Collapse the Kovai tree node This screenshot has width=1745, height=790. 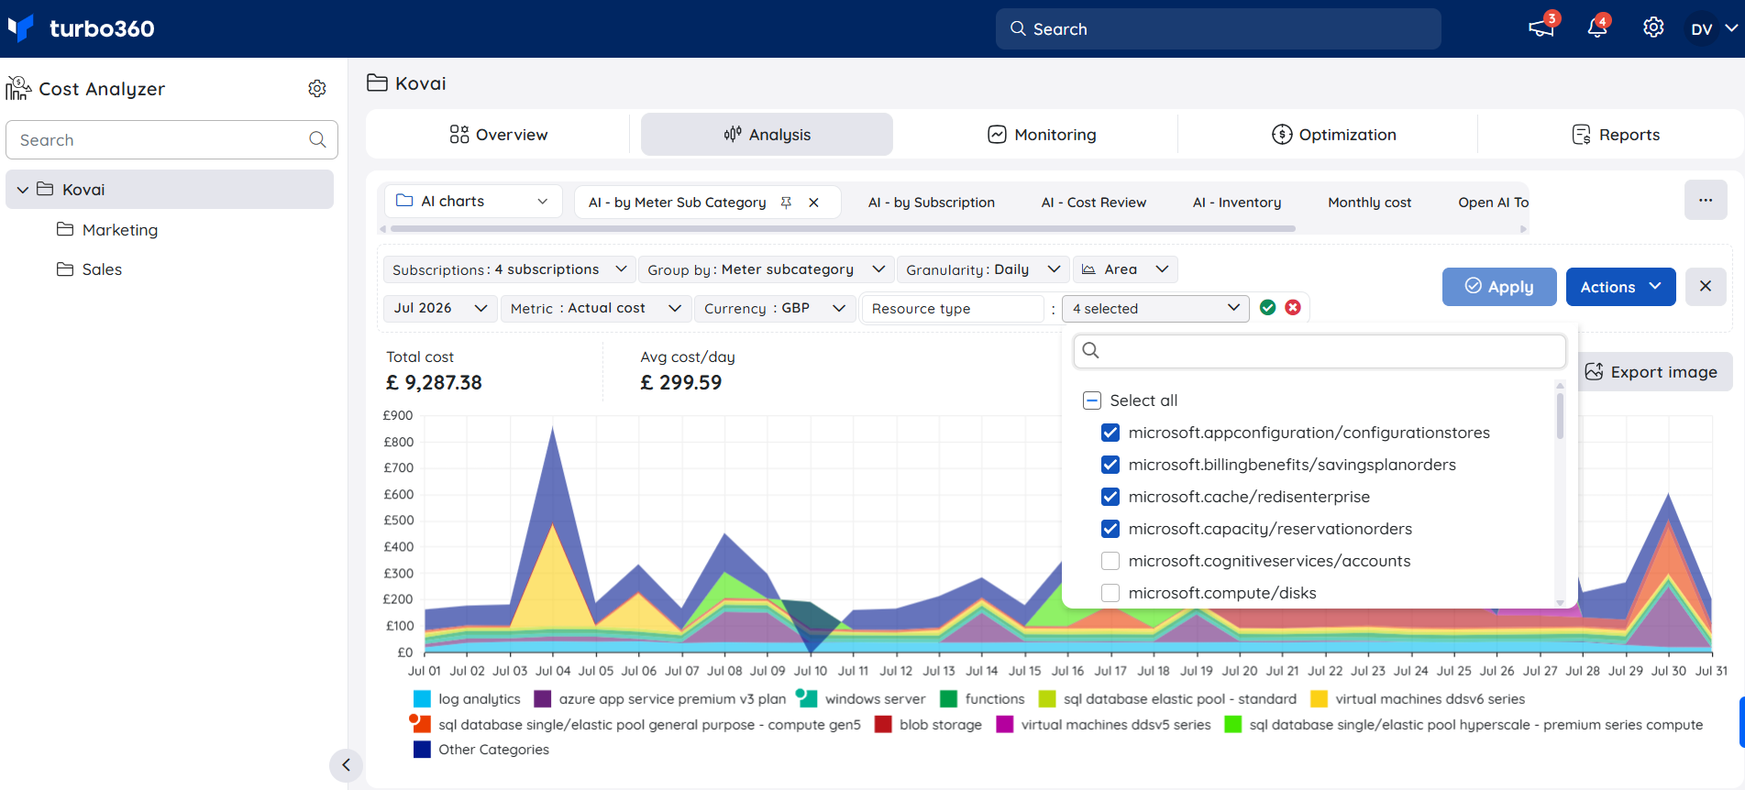click(23, 190)
